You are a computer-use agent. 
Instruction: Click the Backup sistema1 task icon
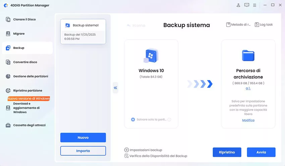tap(67, 25)
